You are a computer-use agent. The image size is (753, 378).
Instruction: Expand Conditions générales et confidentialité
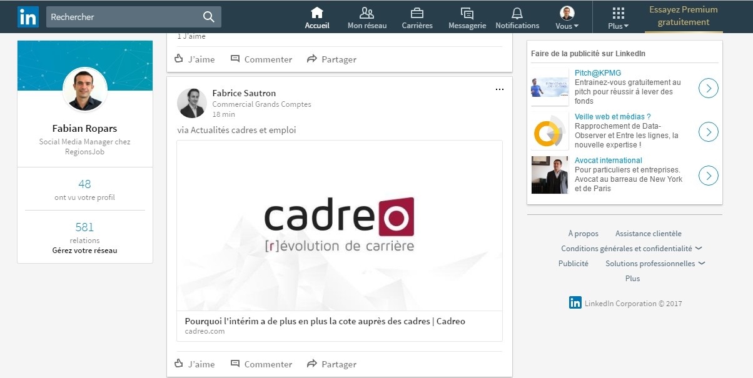tap(697, 248)
